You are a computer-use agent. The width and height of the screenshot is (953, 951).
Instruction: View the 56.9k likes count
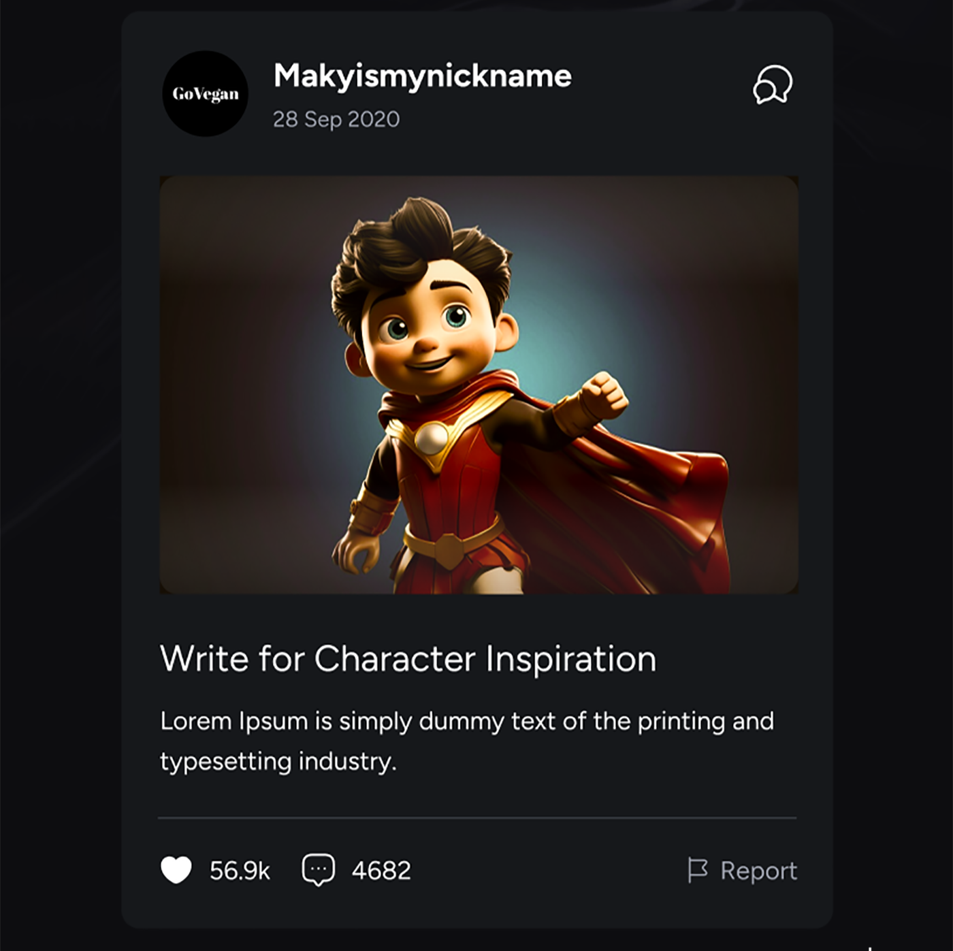240,871
